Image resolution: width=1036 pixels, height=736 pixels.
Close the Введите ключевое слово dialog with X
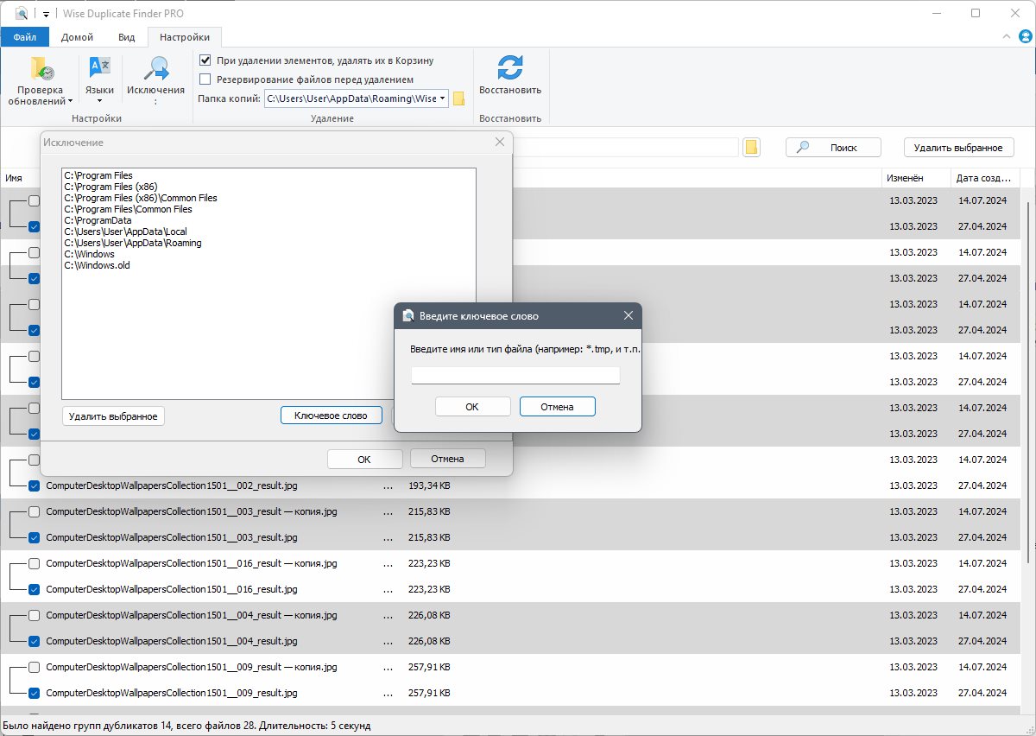[629, 316]
